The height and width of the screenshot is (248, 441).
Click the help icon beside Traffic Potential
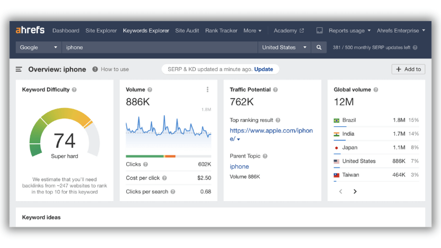(275, 90)
